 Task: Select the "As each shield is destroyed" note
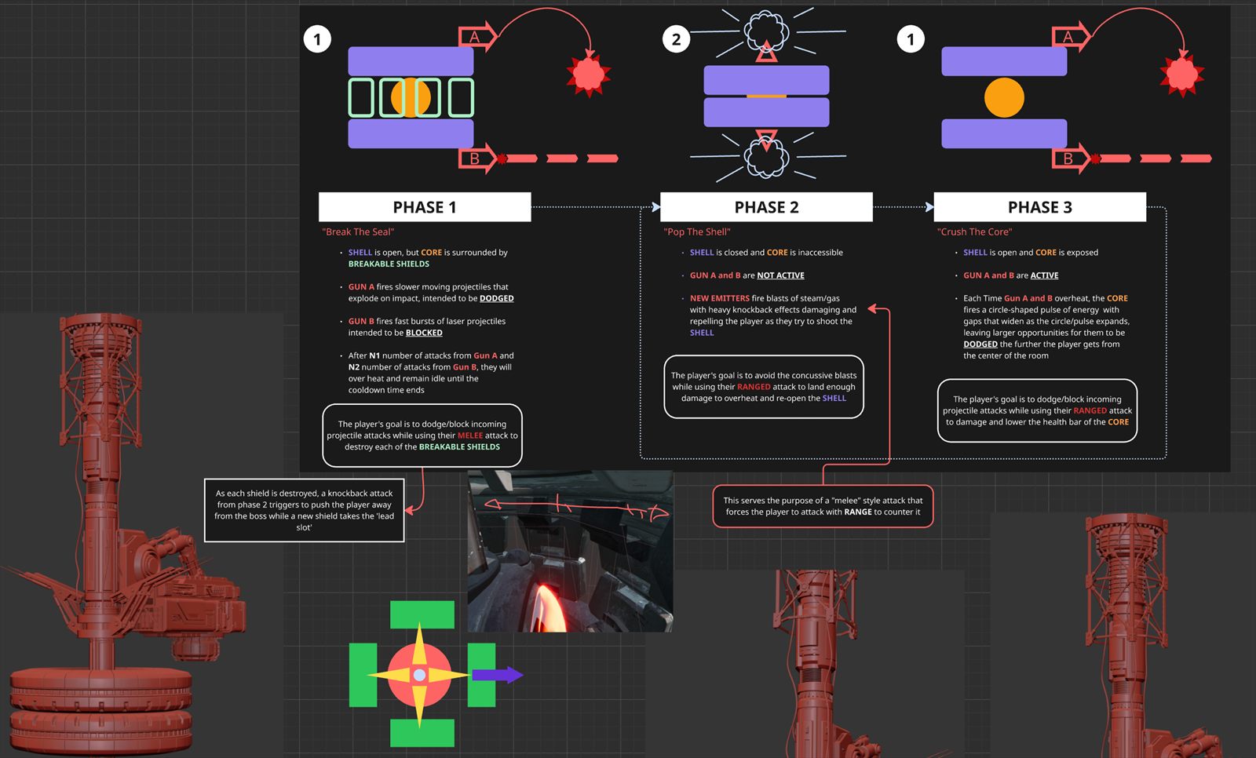click(304, 510)
